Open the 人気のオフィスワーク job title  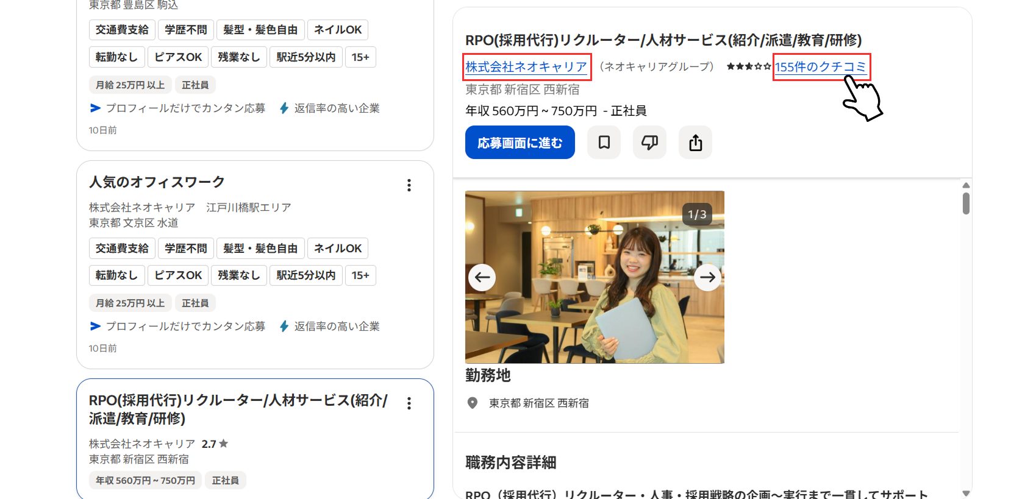tap(157, 182)
